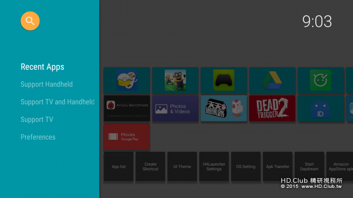Open Photos & Videos tile

click(176, 108)
